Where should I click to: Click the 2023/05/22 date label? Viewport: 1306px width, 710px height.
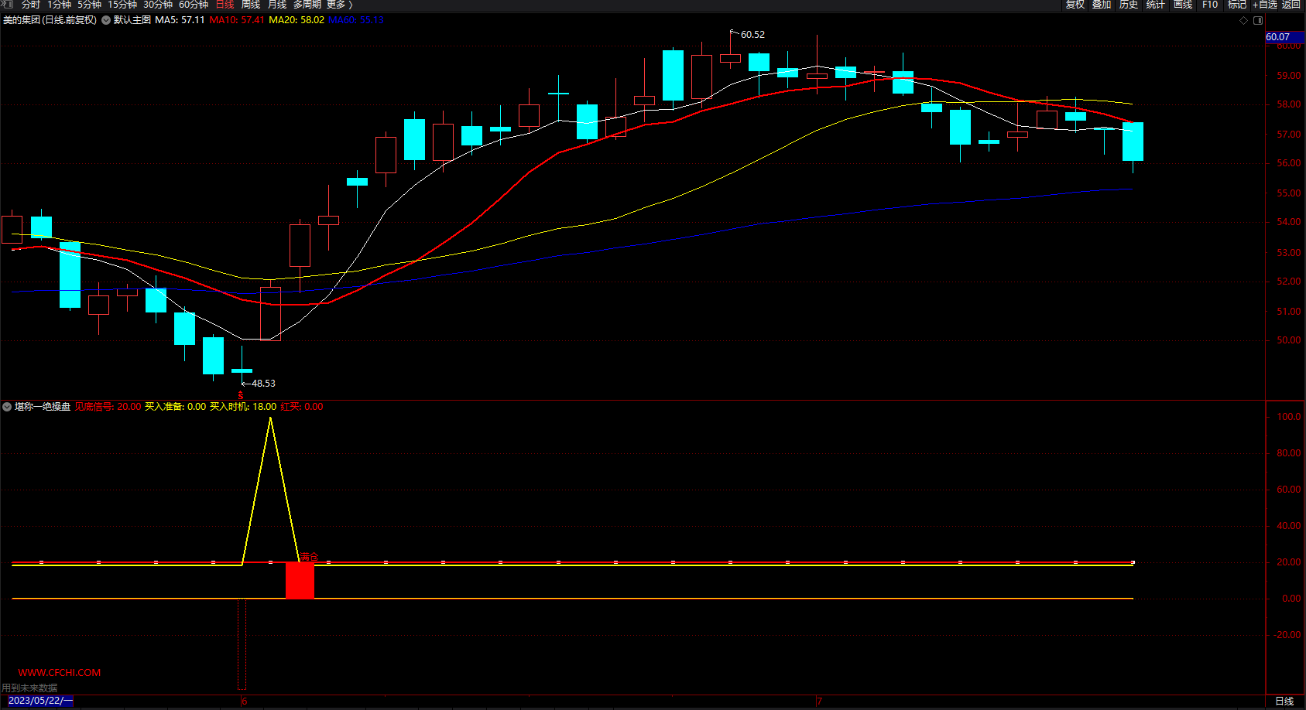pos(40,701)
